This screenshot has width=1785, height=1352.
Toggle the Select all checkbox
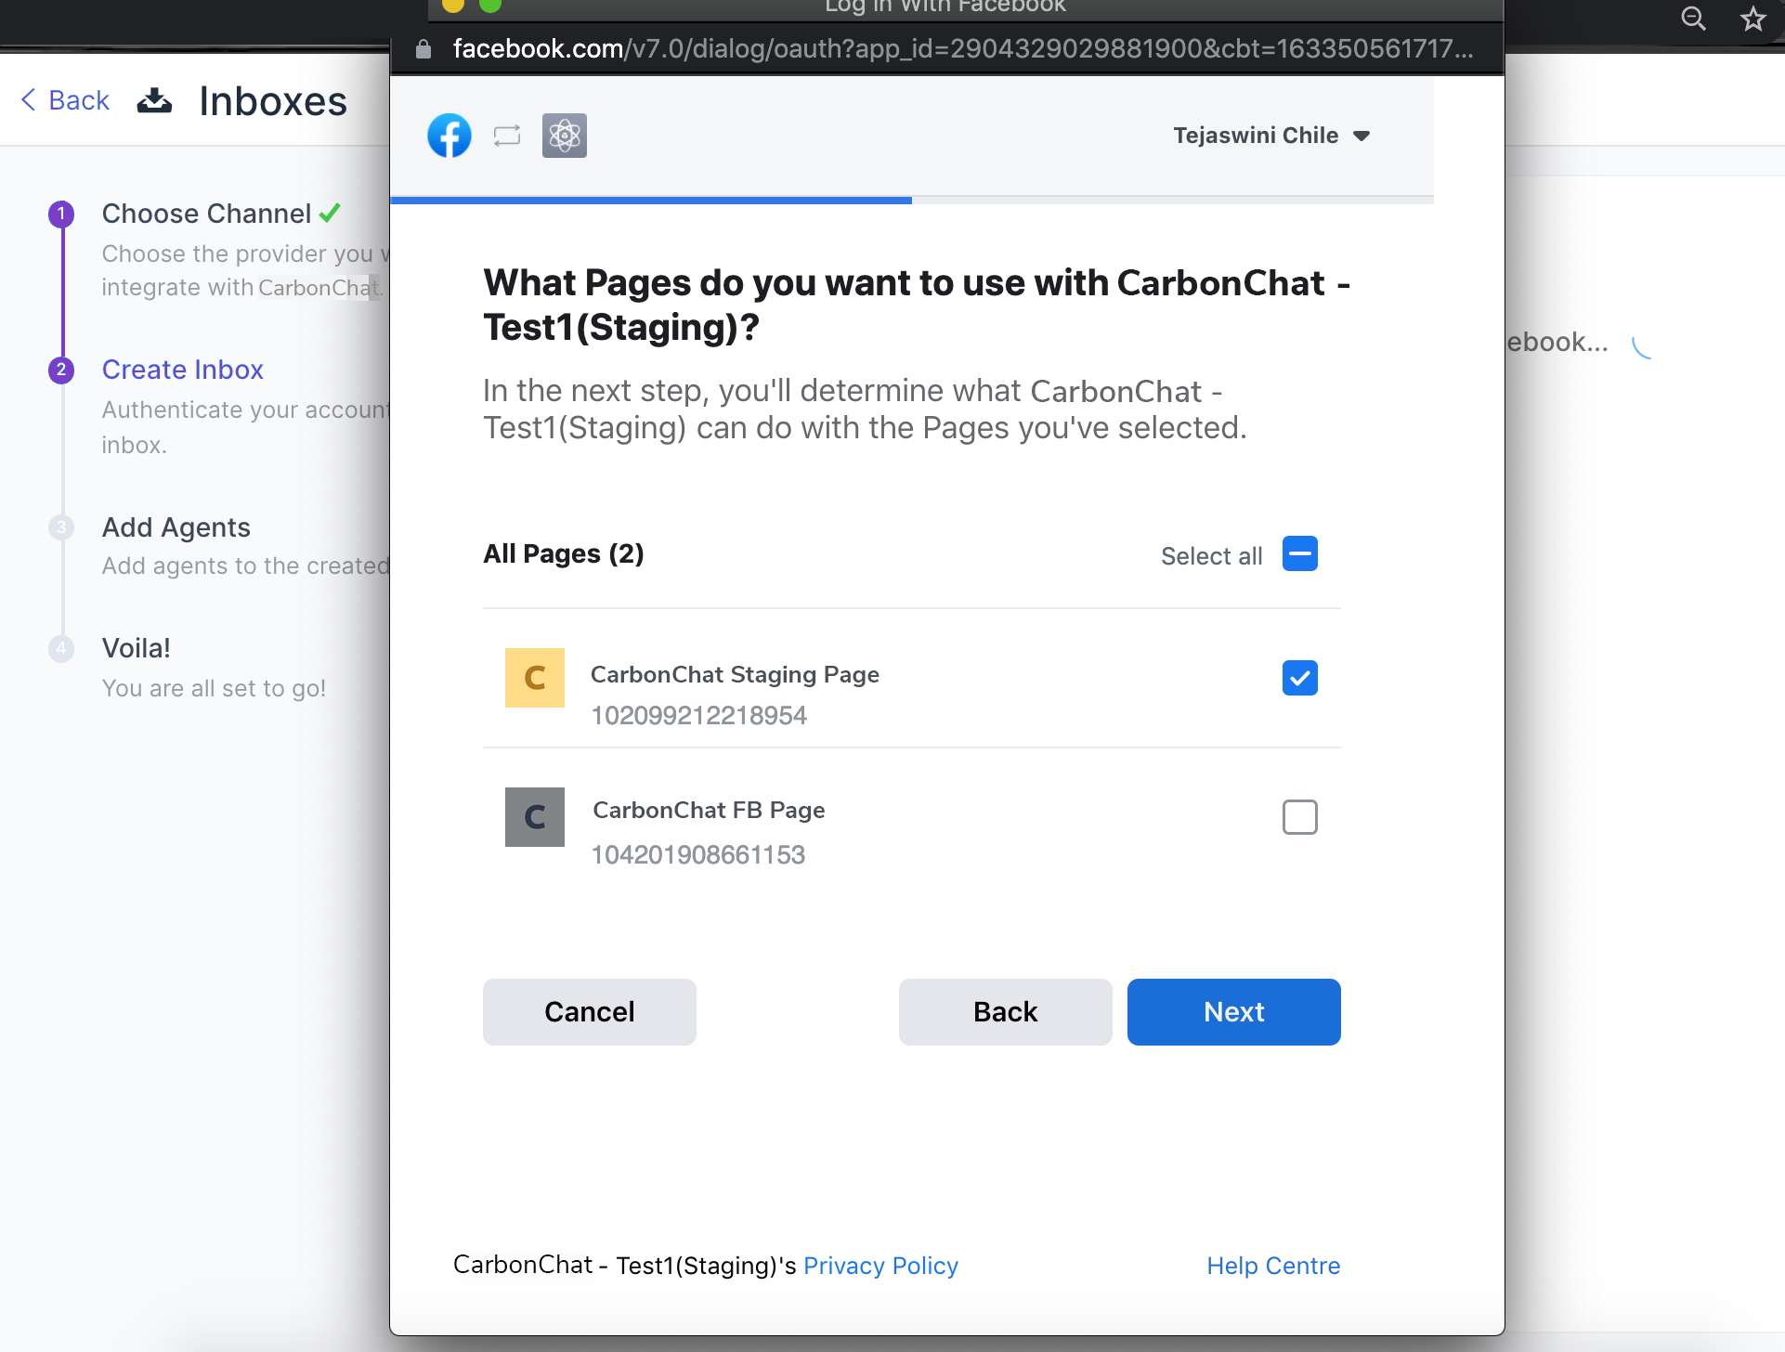[x=1299, y=554]
